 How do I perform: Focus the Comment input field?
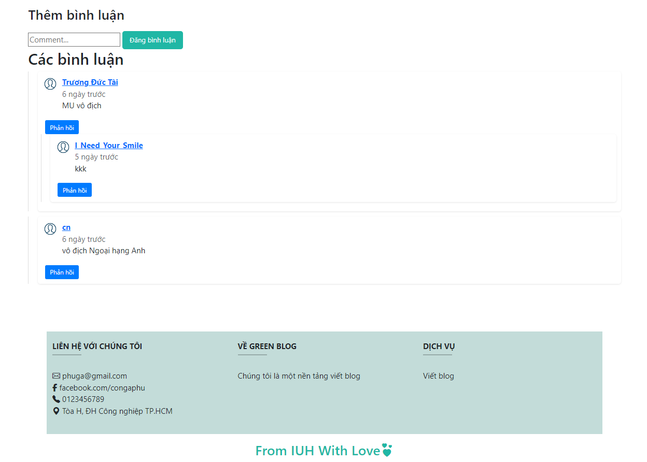(x=74, y=40)
